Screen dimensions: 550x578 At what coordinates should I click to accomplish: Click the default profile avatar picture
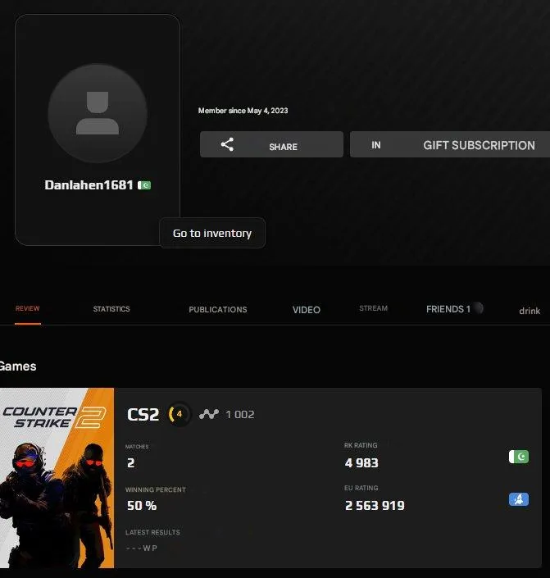tap(98, 113)
